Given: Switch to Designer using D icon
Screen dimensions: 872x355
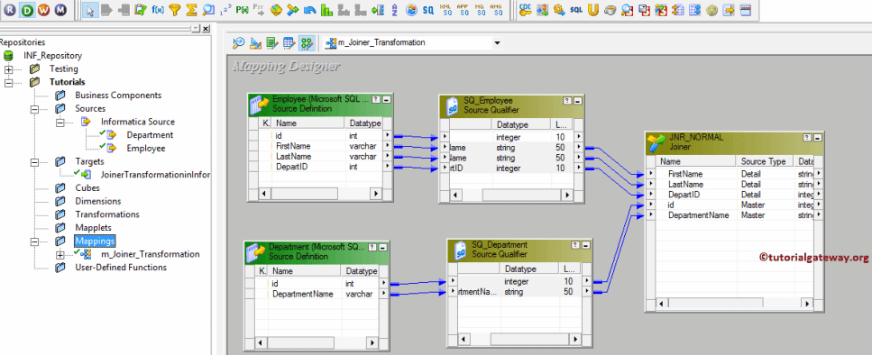Looking at the screenshot, I should (28, 9).
